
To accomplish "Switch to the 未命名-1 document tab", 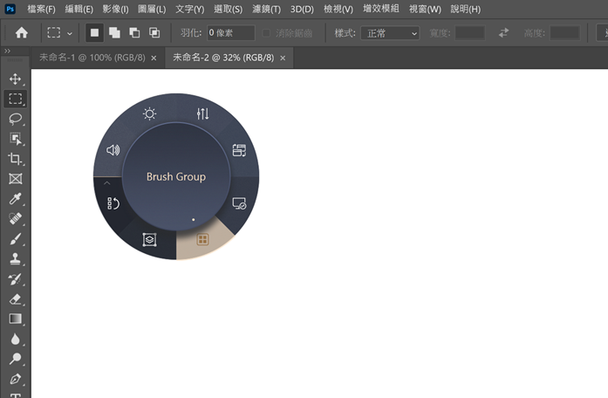I will tap(91, 58).
